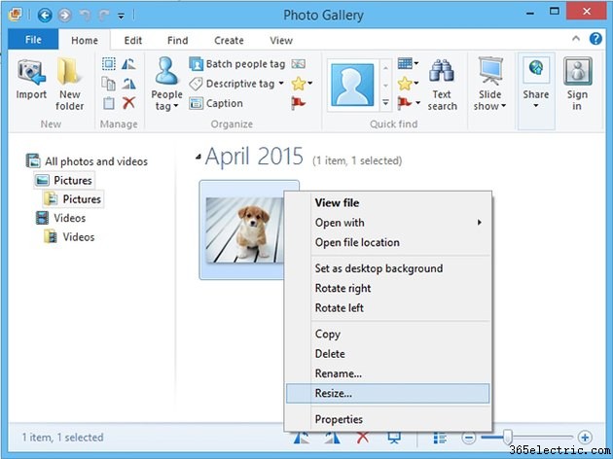613x459 pixels.
Task: Choose Properties in context menu
Action: point(388,419)
